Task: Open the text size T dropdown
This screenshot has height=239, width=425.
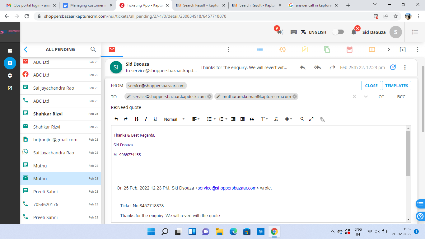Action: [264, 119]
